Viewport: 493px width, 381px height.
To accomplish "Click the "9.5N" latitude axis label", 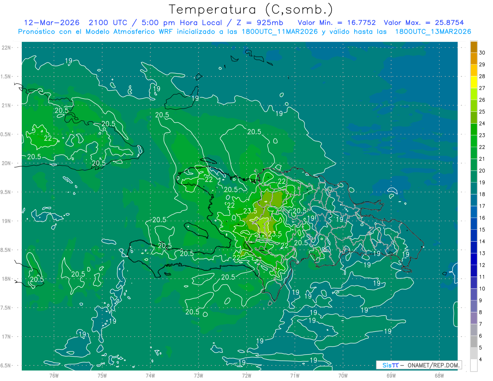I will 6,192.
